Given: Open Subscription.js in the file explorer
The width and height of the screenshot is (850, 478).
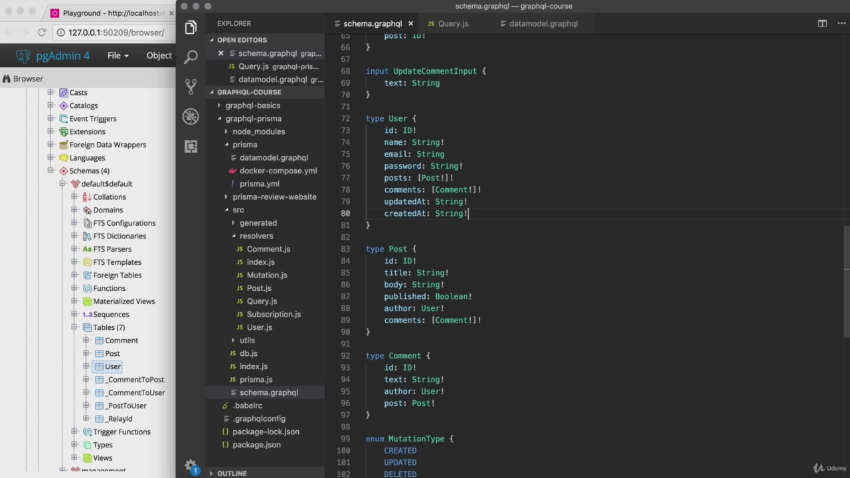Looking at the screenshot, I should pyautogui.click(x=273, y=314).
